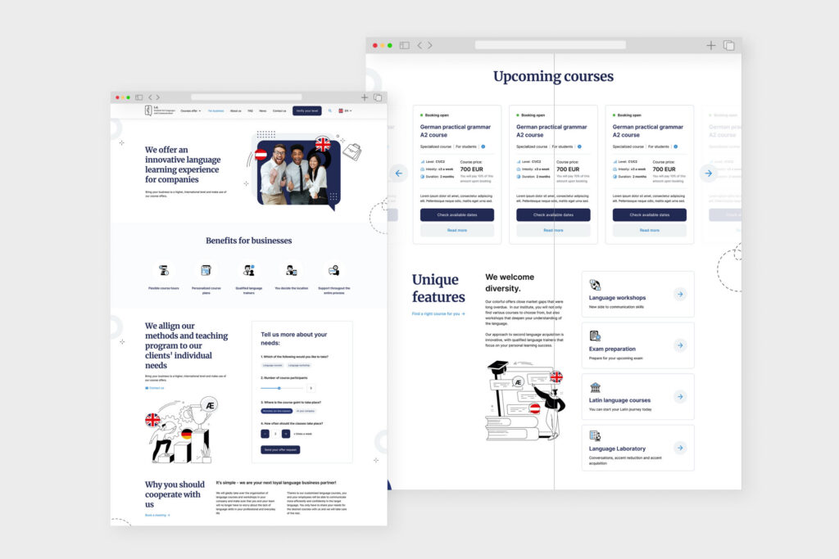Click the course participants slider handle
839x559 pixels.
pos(279,388)
